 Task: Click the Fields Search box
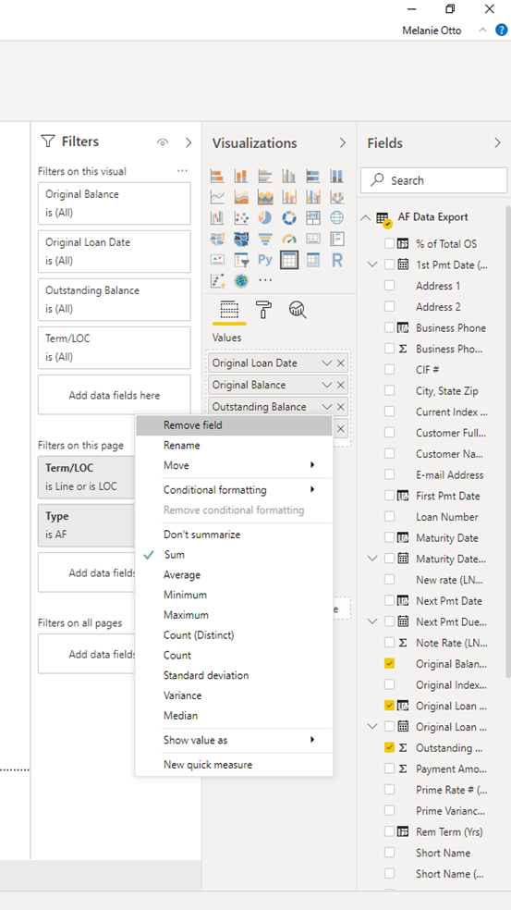[434, 180]
